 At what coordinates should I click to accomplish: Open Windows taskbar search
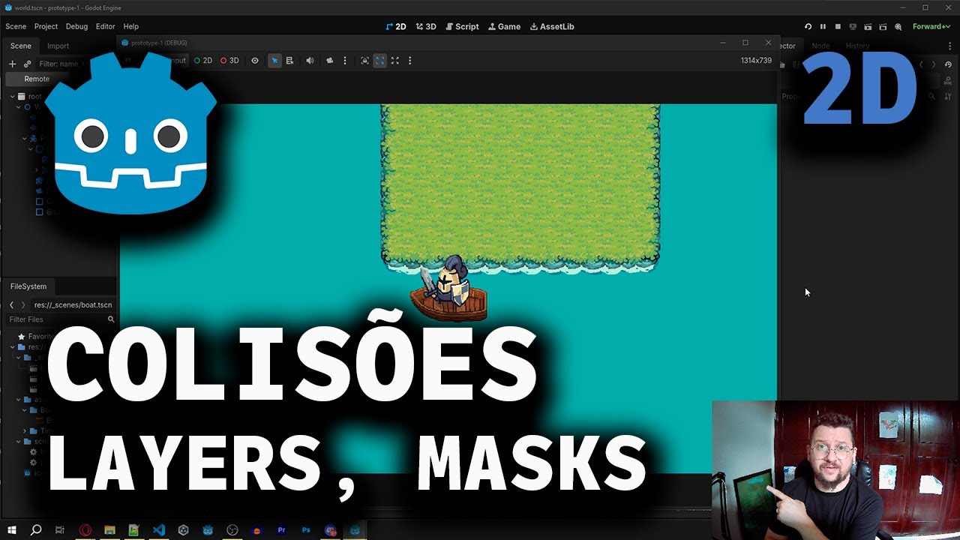pyautogui.click(x=35, y=530)
